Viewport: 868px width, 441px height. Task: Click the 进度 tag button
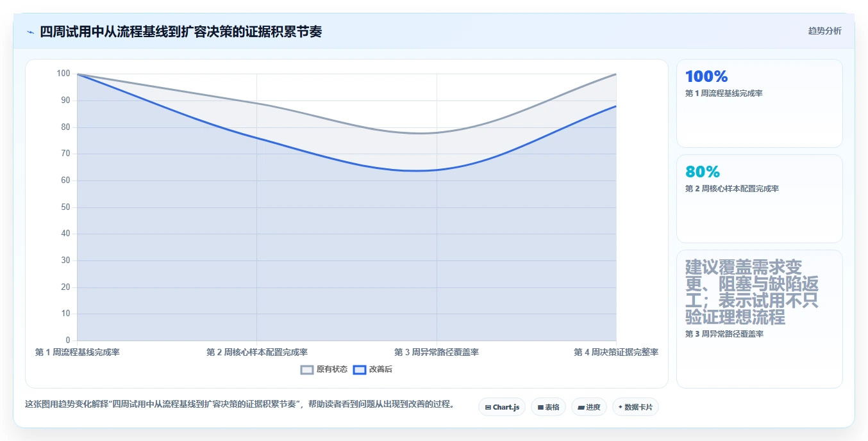pos(588,407)
